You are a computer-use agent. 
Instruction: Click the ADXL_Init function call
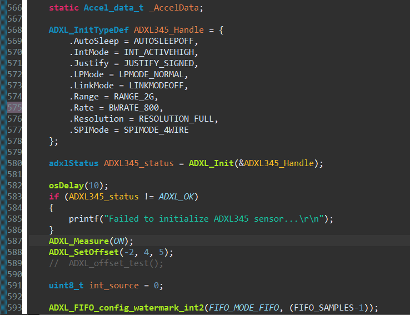211,163
